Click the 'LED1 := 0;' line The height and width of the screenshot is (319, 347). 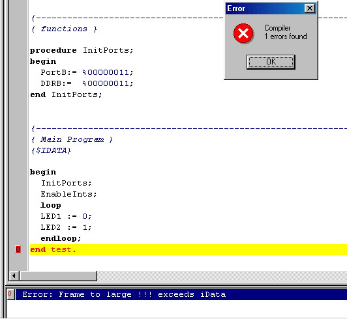[x=66, y=216]
